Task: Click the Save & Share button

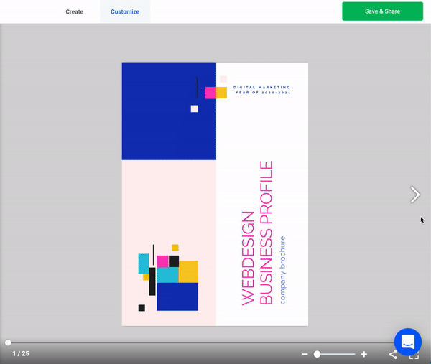Action: click(x=382, y=11)
